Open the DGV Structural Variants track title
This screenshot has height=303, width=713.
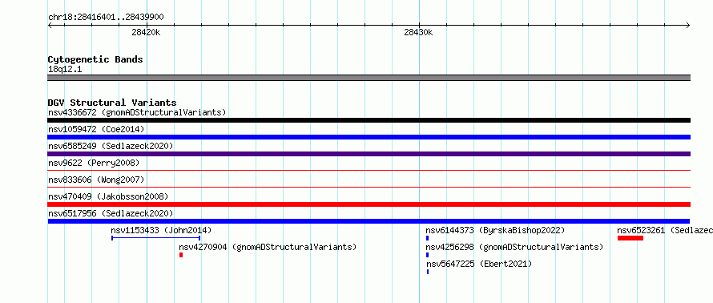112,103
